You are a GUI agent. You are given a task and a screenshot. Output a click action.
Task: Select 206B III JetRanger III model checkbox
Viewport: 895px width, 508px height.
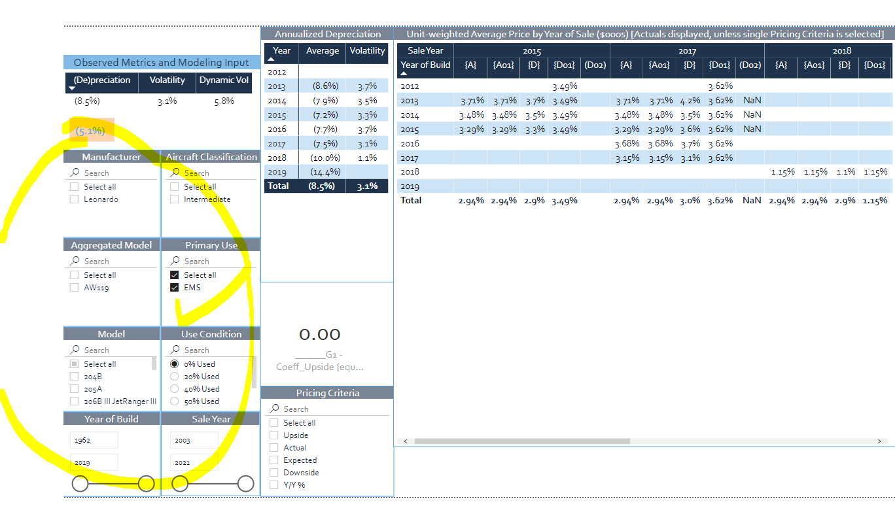pos(74,401)
